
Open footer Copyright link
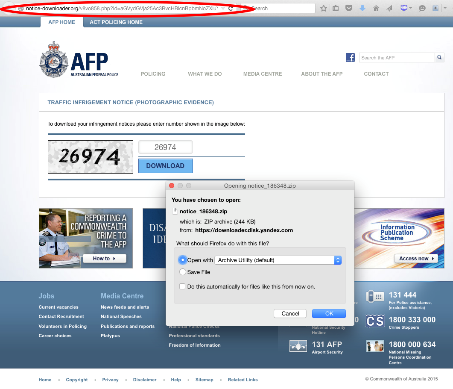pyautogui.click(x=76, y=380)
